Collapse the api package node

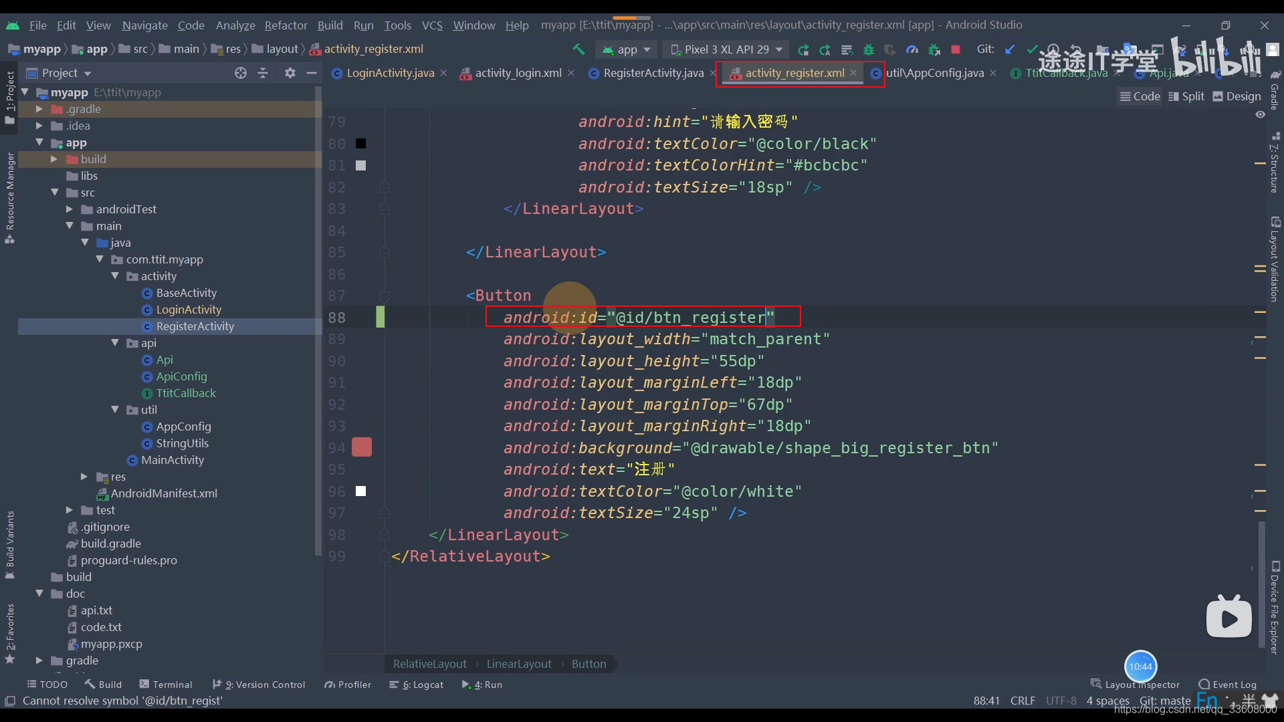point(115,343)
